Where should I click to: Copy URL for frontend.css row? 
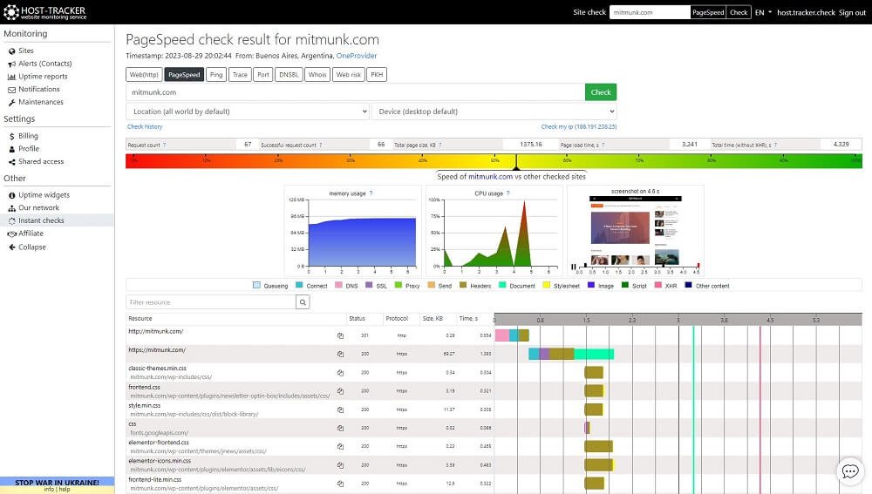(340, 391)
